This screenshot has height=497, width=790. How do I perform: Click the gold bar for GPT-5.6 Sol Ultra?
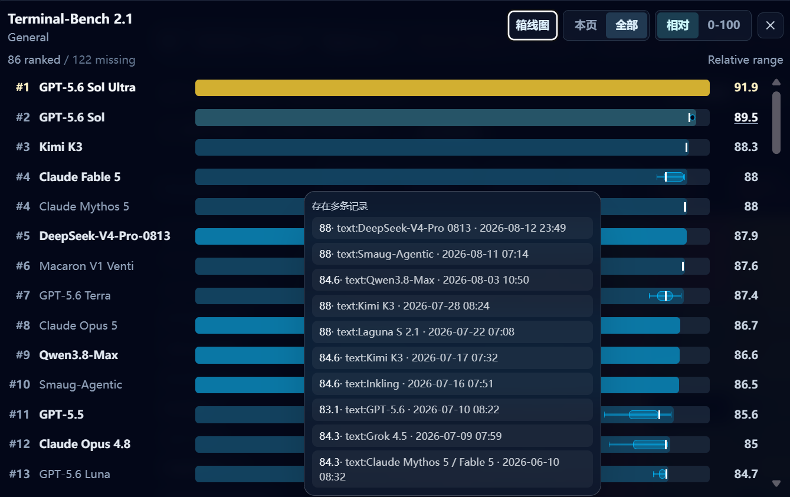click(453, 87)
